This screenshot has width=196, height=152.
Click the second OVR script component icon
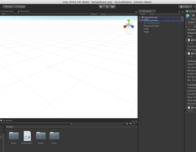pos(189,54)
